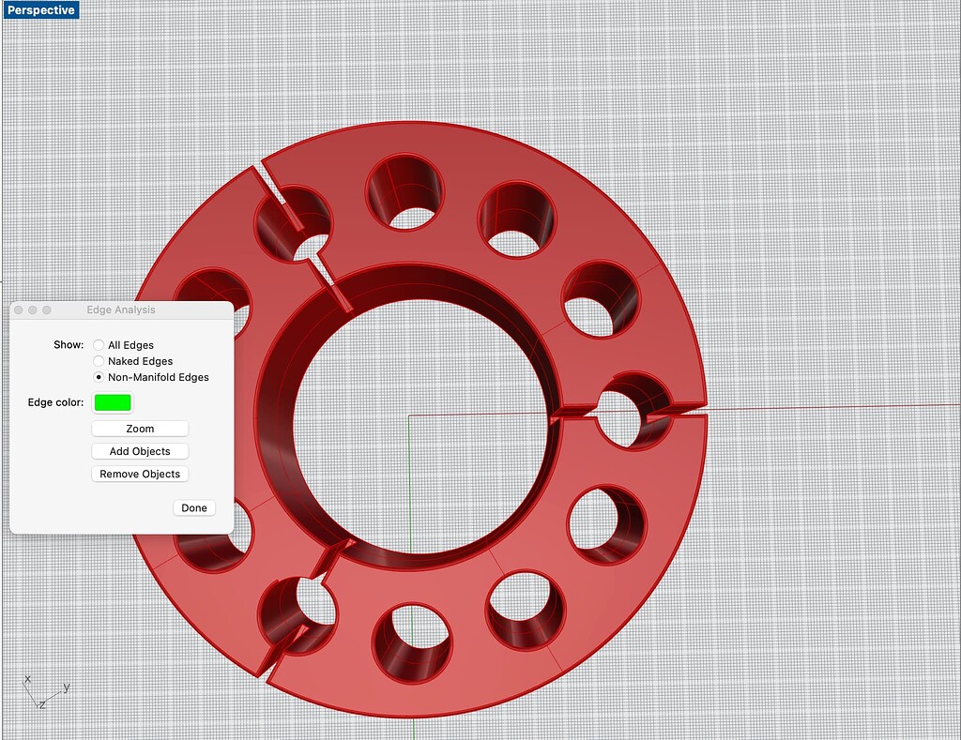
Task: Open the green Edge color swatch
Action: 113,402
